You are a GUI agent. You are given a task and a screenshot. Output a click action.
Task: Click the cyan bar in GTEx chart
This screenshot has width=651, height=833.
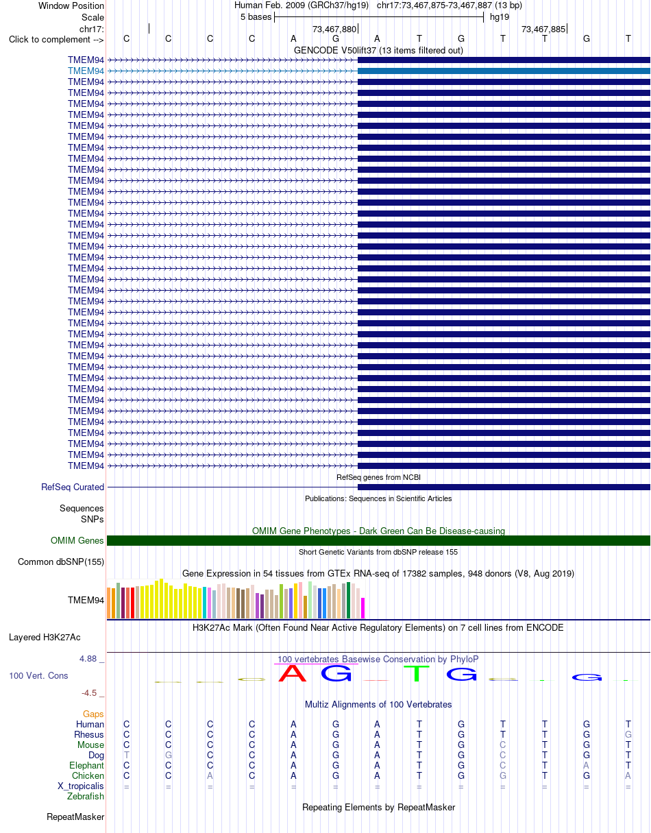[205, 603]
